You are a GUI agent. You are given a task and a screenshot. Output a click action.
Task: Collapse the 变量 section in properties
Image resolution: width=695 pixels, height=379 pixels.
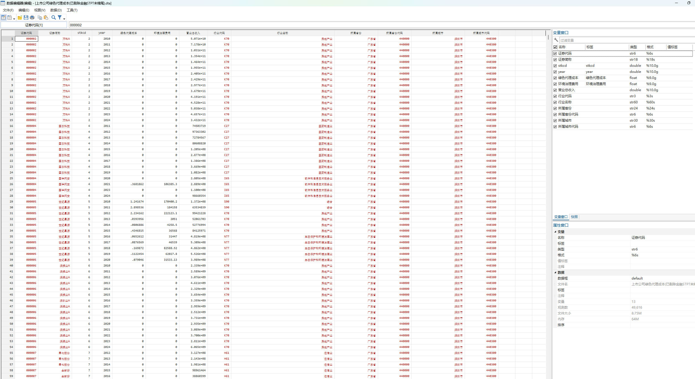coord(555,232)
